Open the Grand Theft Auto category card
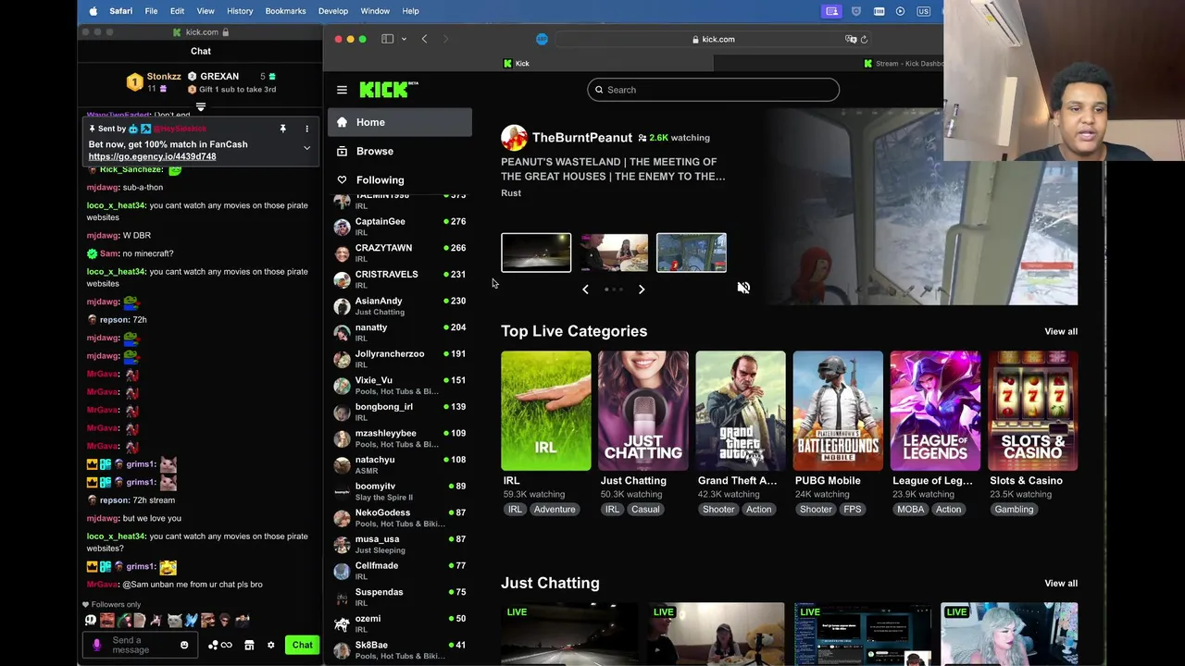 [741, 411]
